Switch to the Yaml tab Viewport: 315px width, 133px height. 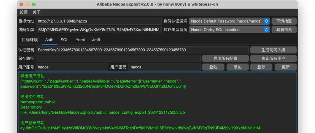[x=80, y=40]
